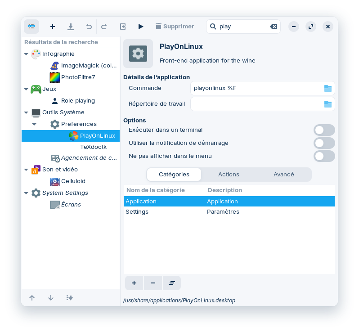The image size is (359, 332).
Task: Switch to the Actions tab
Action: [x=229, y=175]
